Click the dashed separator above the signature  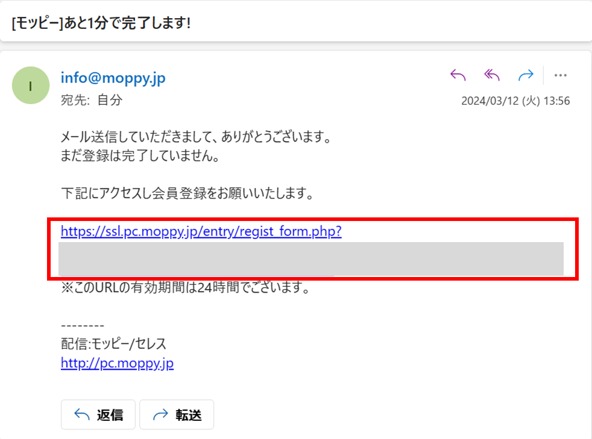[83, 325]
